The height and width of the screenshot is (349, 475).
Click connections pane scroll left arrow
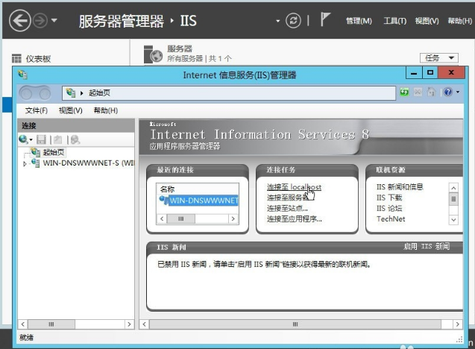coord(22,324)
